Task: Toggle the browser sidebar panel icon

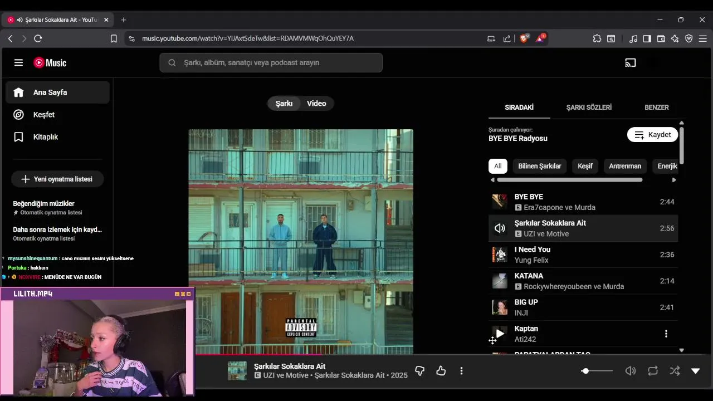Action: point(647,38)
